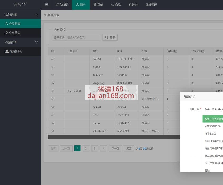Select 叠加 option in the group list
Image resolution: width=223 pixels, height=185 pixels.
pyautogui.click(x=207, y=170)
